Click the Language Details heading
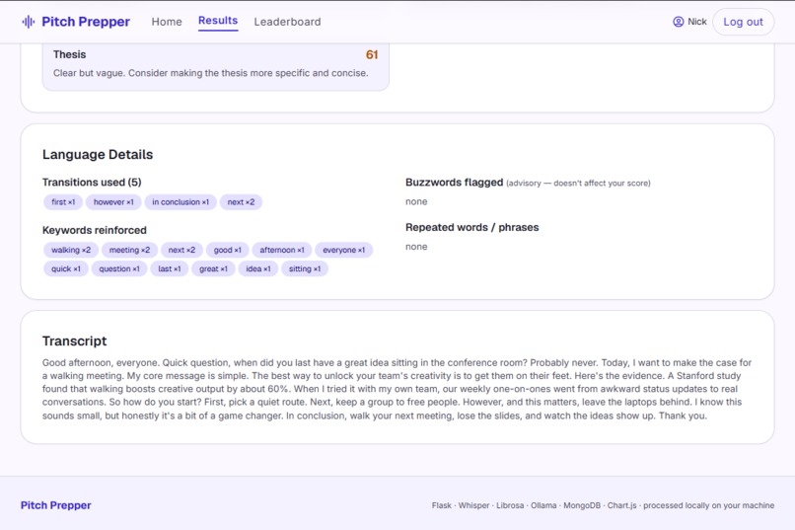795x530 pixels. 98,155
